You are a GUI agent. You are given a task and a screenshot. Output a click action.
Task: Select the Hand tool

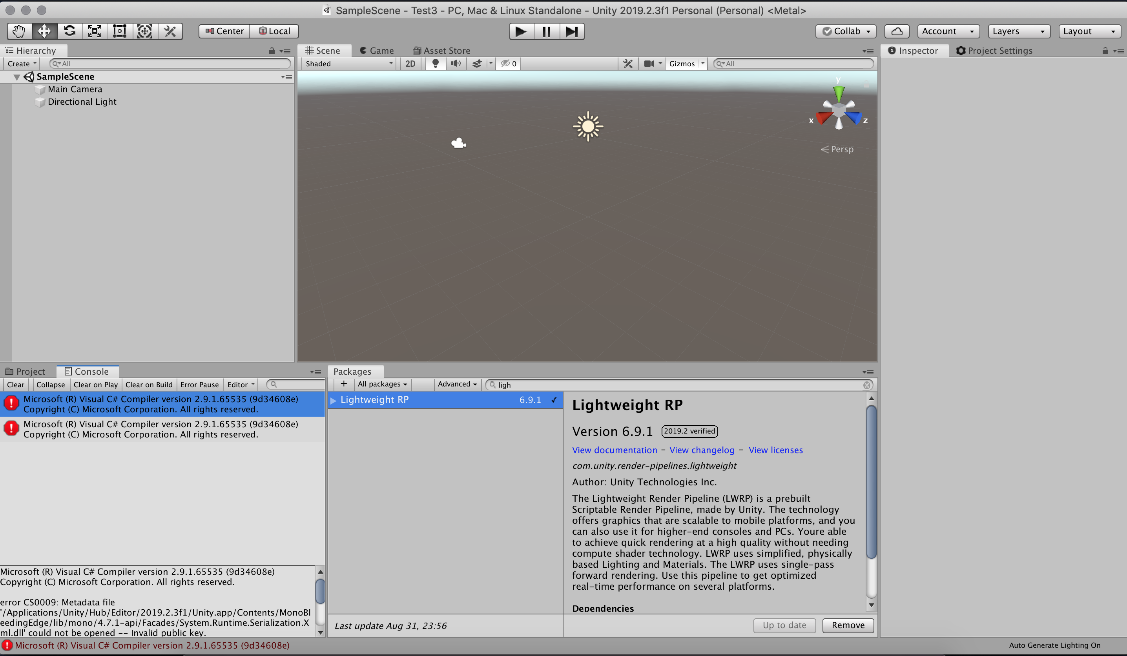(x=18, y=31)
